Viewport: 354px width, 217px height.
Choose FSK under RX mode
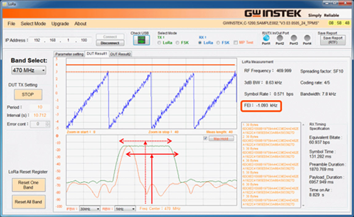point(218,43)
